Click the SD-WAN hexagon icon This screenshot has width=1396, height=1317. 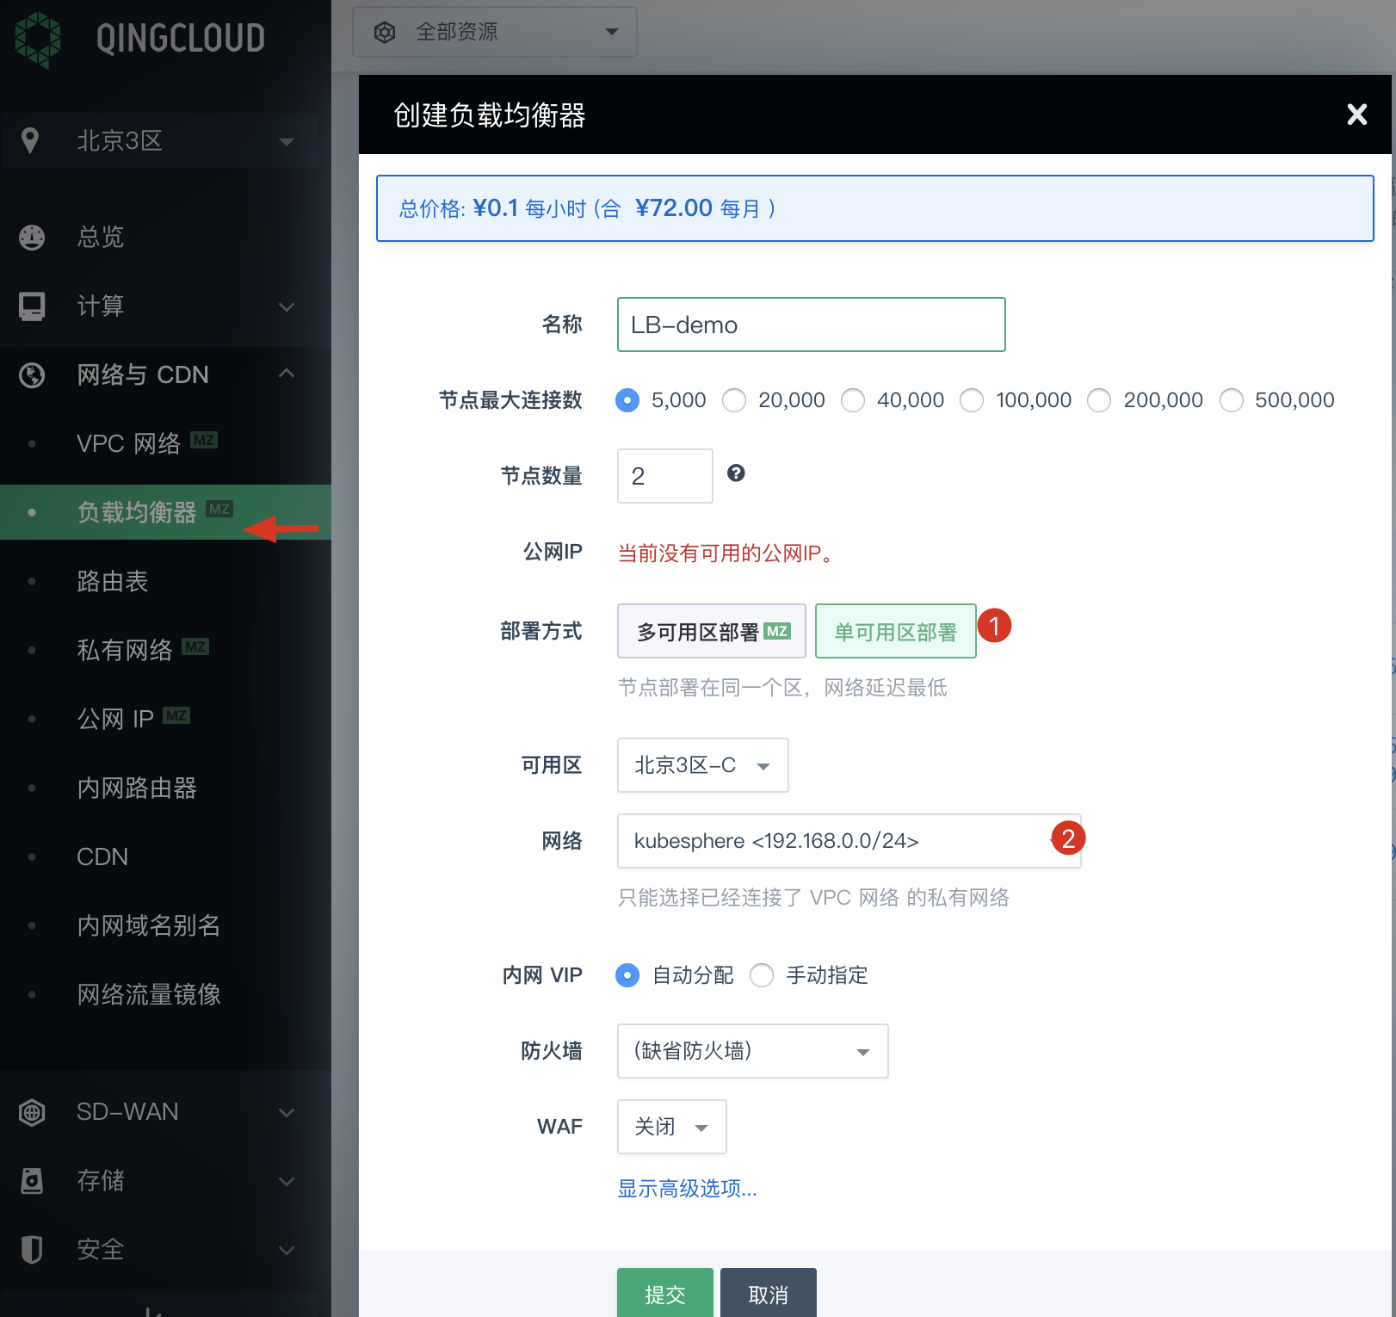pyautogui.click(x=32, y=1112)
